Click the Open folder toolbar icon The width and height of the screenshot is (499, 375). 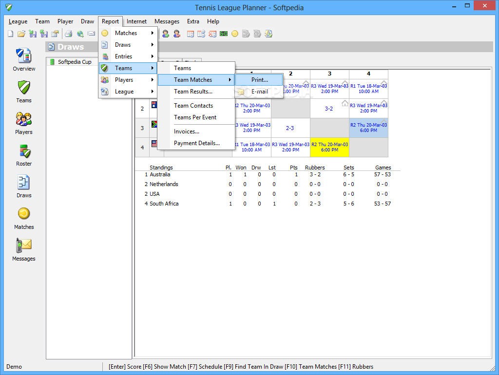coord(21,34)
